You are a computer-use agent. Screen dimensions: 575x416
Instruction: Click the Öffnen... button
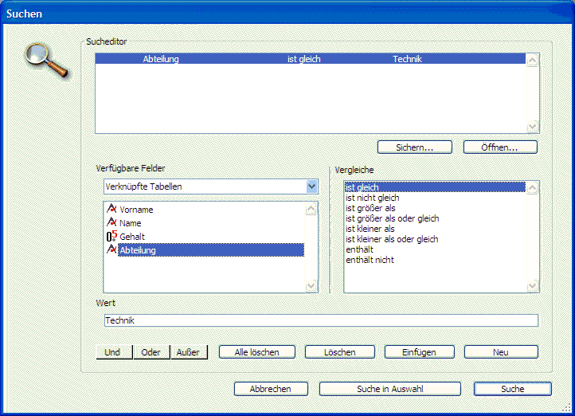coord(499,147)
